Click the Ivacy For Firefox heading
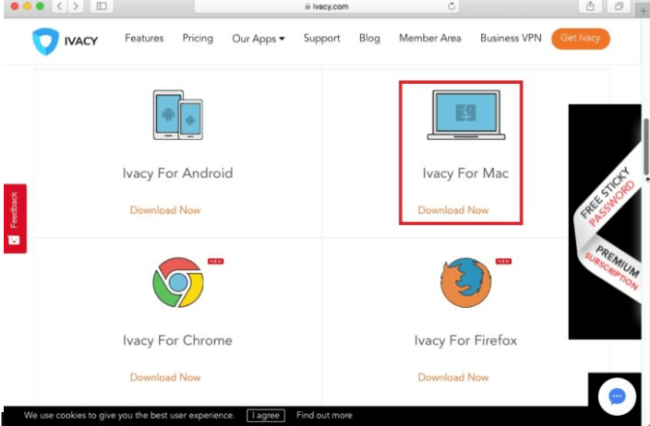This screenshot has width=650, height=426. coord(465,340)
